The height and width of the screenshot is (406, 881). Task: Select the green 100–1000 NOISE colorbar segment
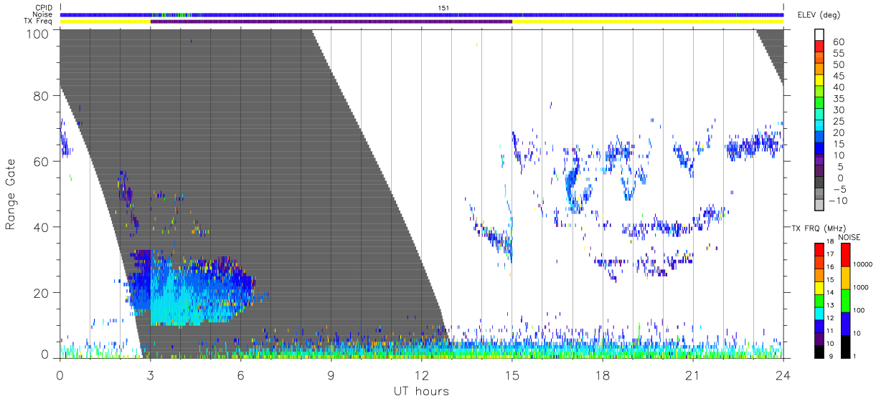[x=846, y=300]
